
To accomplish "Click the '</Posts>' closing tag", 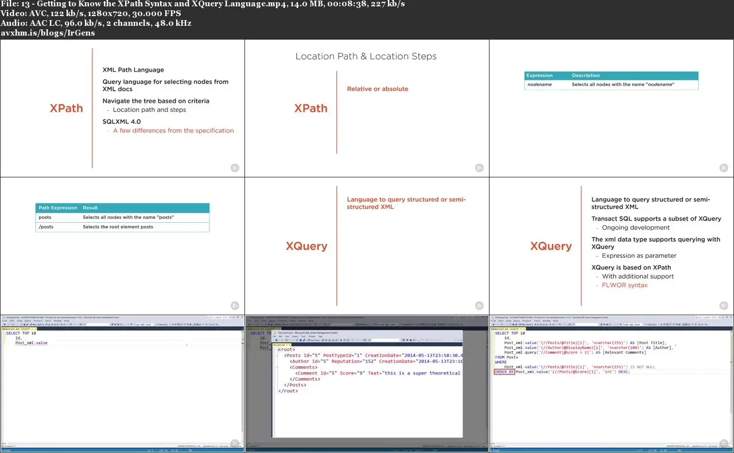I will click(296, 385).
